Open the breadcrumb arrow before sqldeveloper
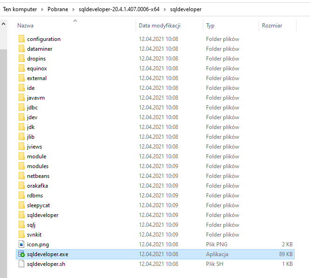The width and height of the screenshot is (310, 278). click(165, 9)
